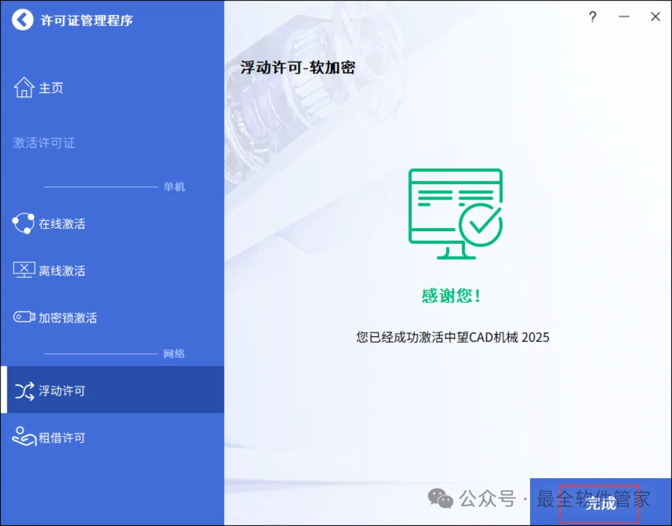Screen dimensions: 672x526
Task: Click the back arrow icon
Action: (22, 20)
